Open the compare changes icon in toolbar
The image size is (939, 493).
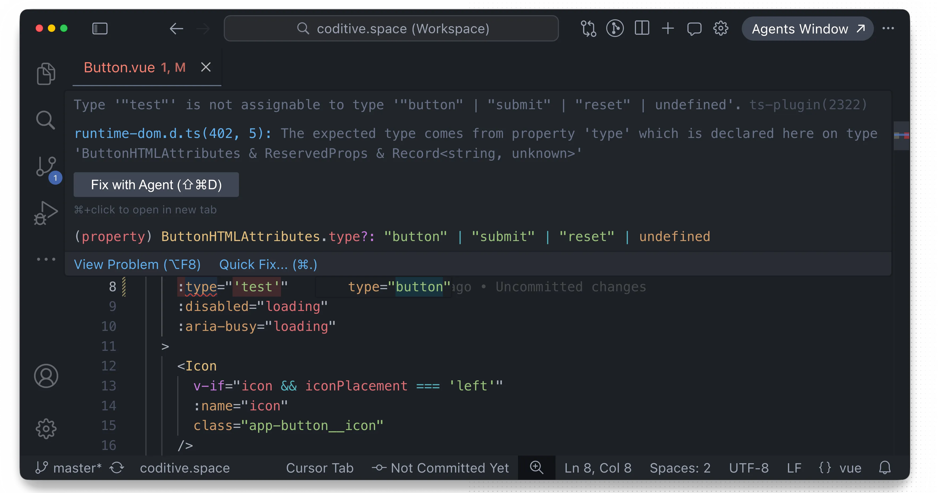(588, 28)
